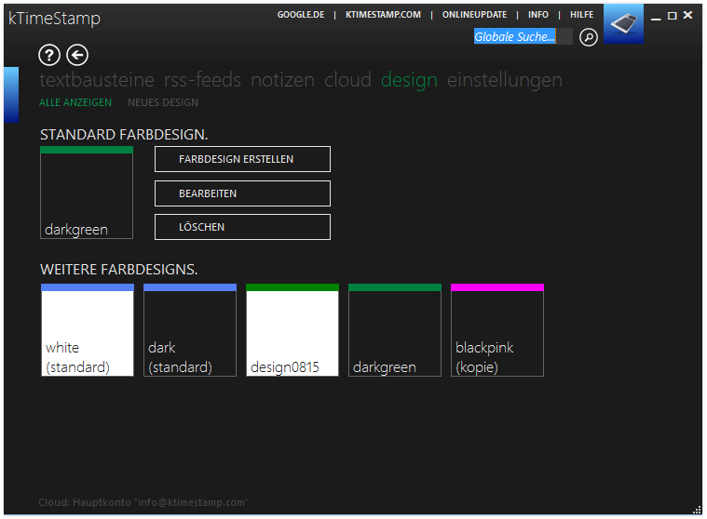Click the search magnifier icon
Screen dimensions: 707x519
[589, 37]
